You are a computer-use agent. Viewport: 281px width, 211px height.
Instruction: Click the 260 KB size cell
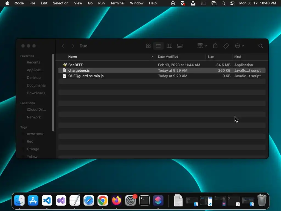click(224, 71)
